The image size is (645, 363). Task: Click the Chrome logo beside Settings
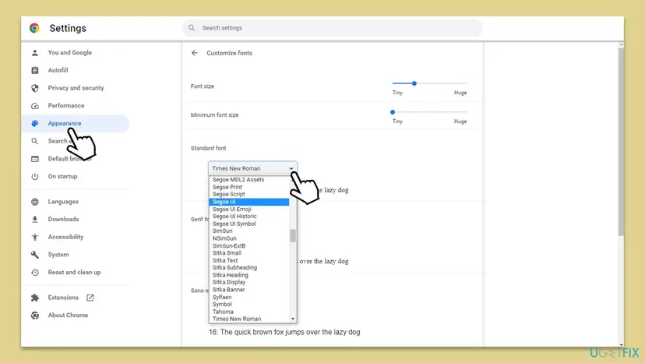coord(34,28)
